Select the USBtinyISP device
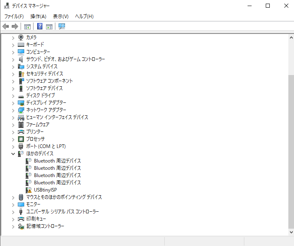Image resolution: width=294 pixels, height=246 pixels. [x=45, y=190]
